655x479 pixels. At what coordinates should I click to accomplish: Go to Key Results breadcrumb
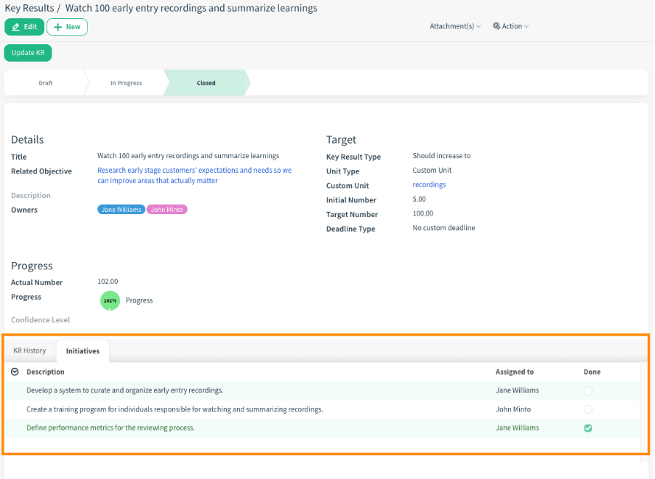pyautogui.click(x=29, y=8)
